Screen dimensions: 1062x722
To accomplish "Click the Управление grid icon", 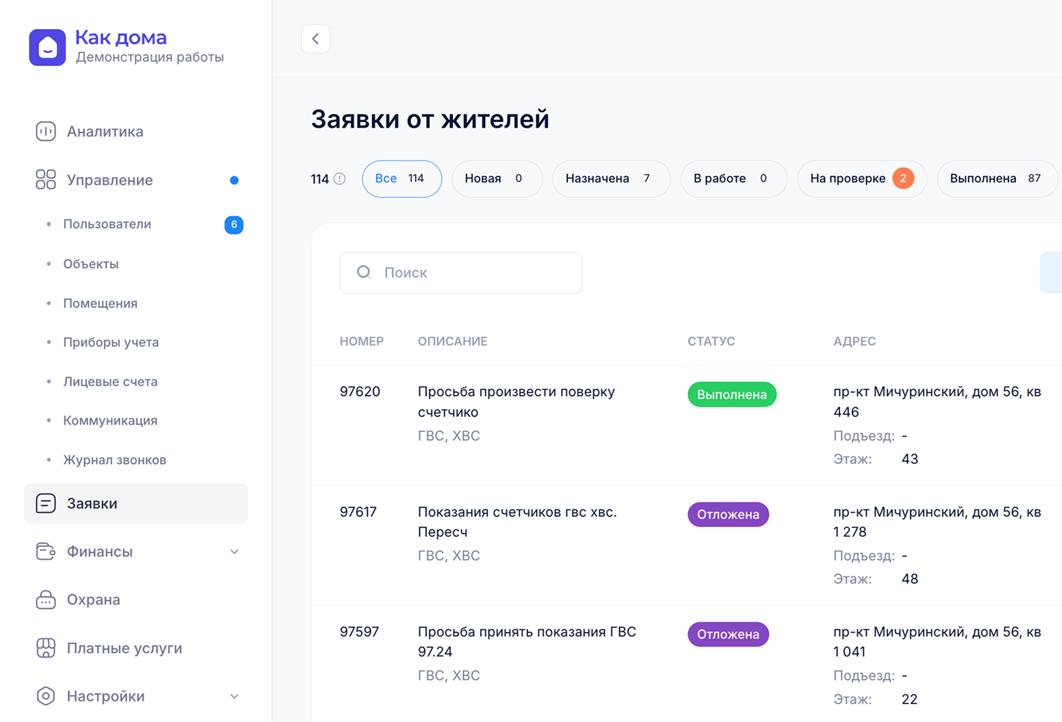I will 46,180.
